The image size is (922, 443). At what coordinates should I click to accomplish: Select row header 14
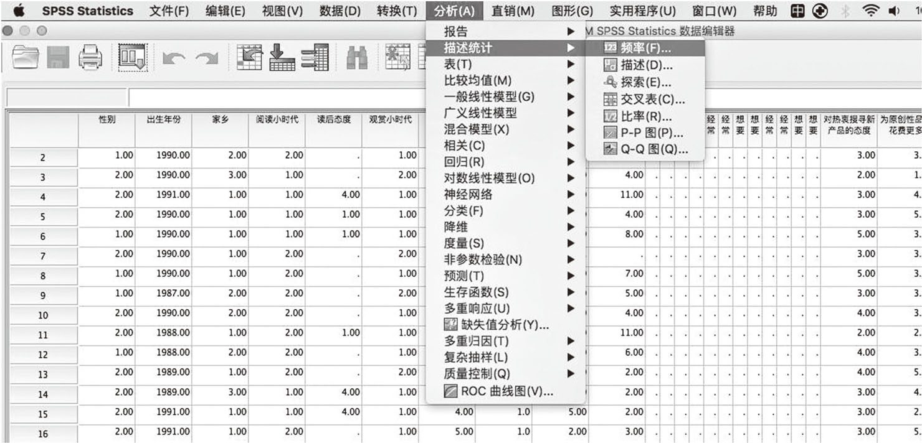[x=43, y=394]
